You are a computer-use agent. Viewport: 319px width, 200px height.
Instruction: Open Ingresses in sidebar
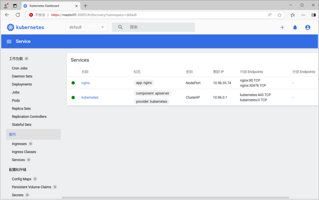[x=19, y=144]
